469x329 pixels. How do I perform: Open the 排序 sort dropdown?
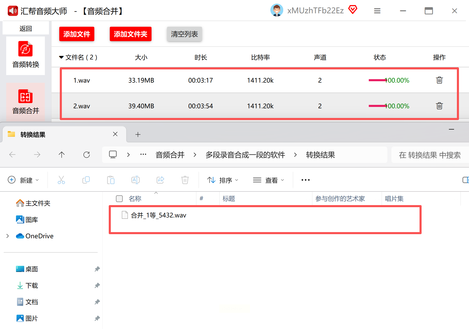[223, 180]
